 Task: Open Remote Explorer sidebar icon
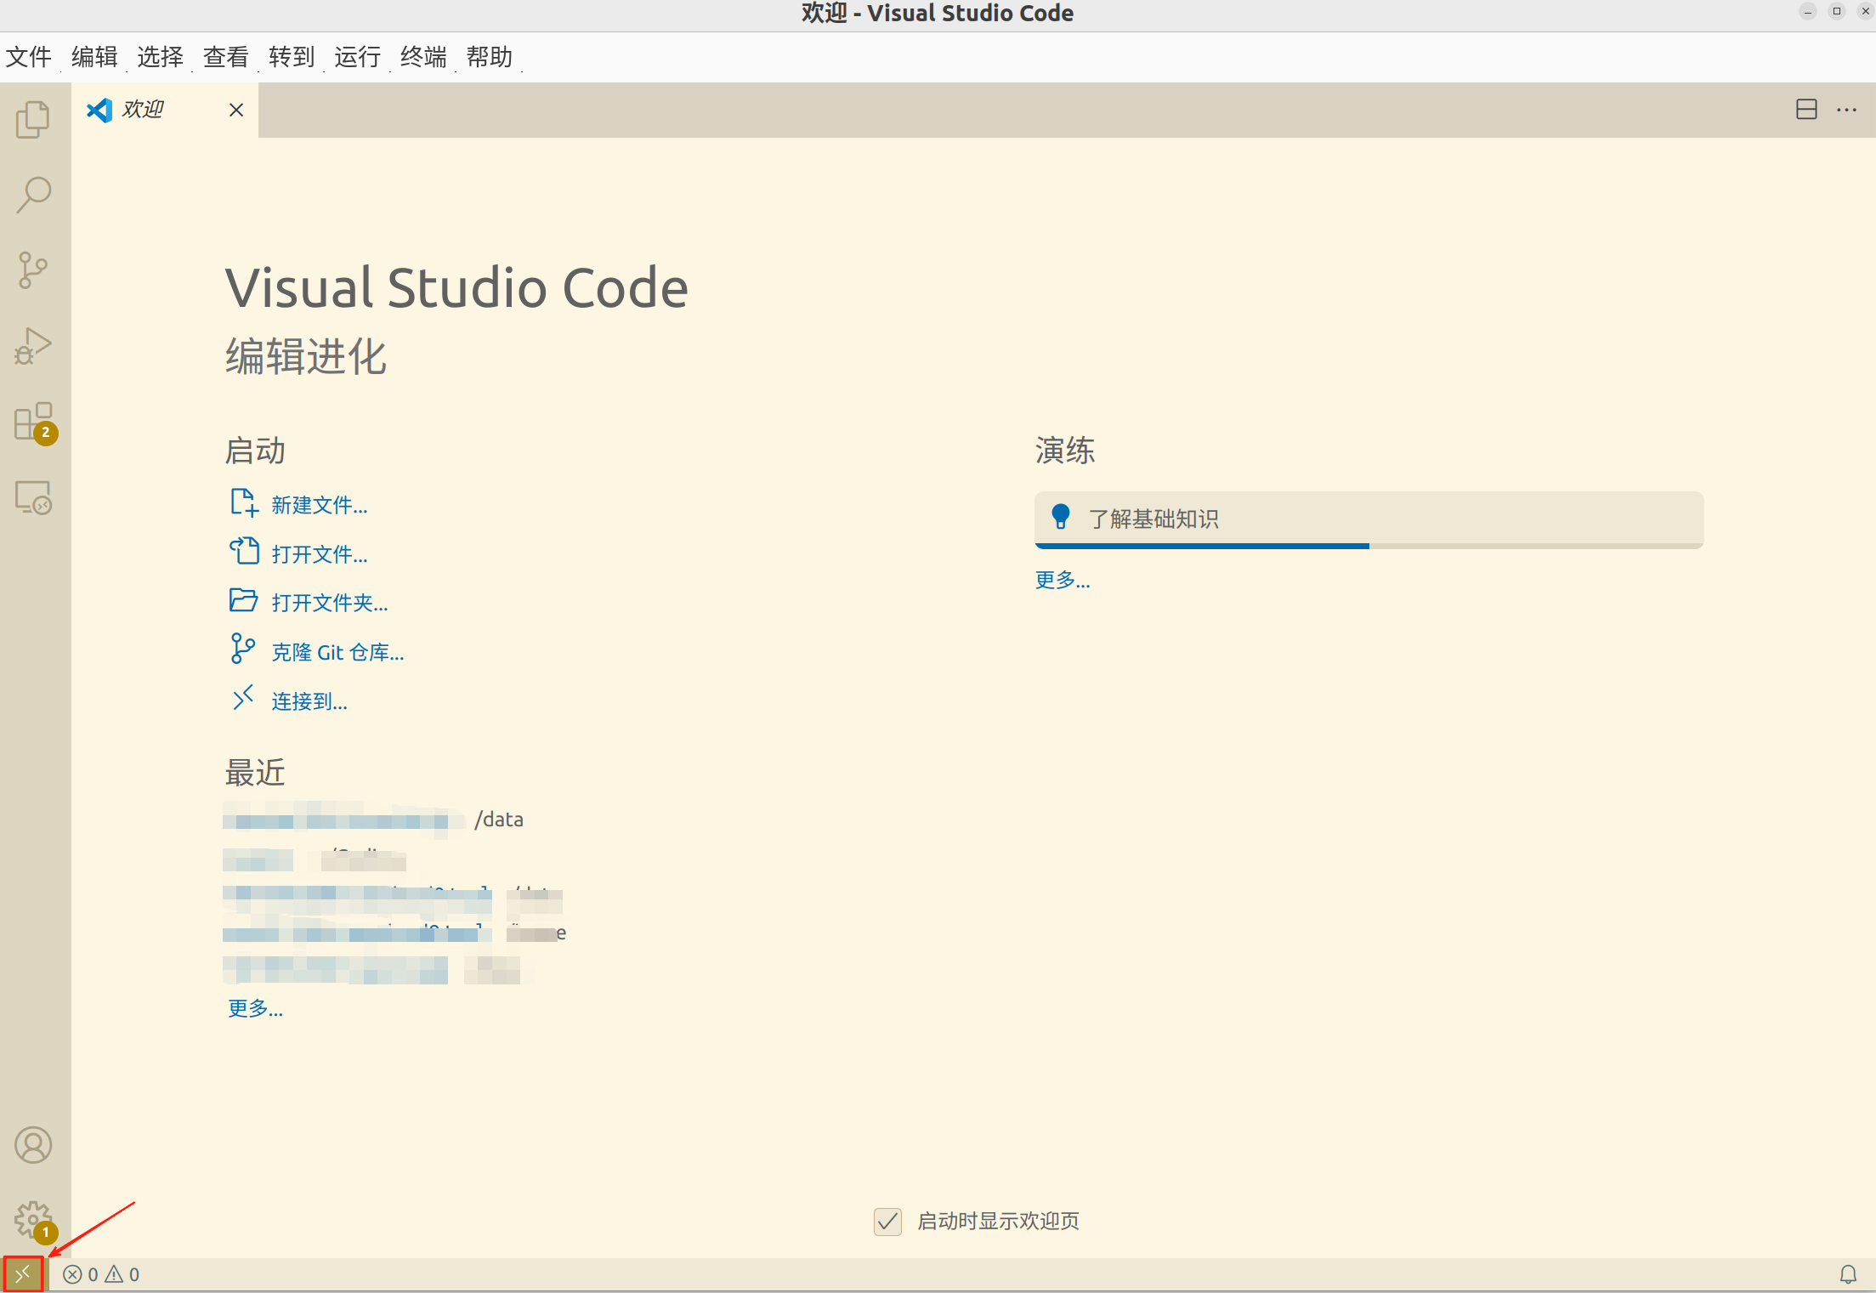[x=33, y=496]
